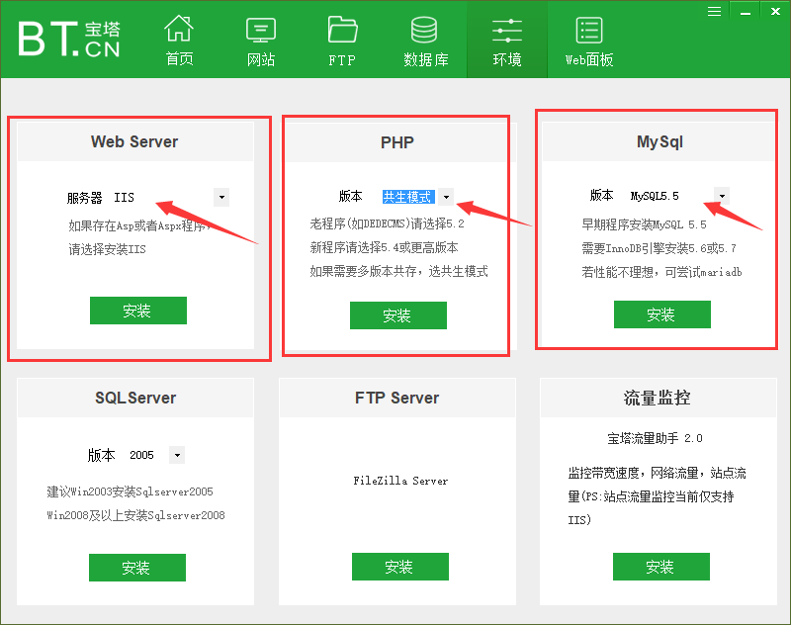Click the SQLServer card title
This screenshot has height=625, width=791.
[135, 398]
